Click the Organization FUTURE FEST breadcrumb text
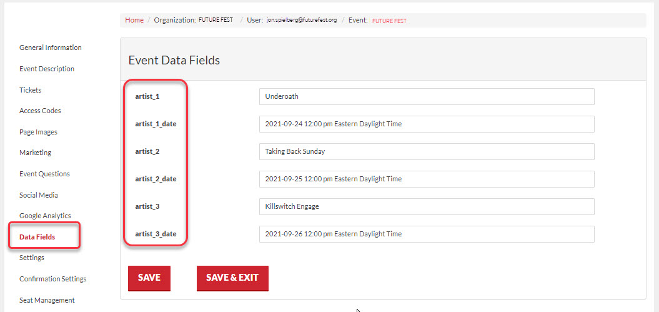659x312 pixels. pos(216,20)
